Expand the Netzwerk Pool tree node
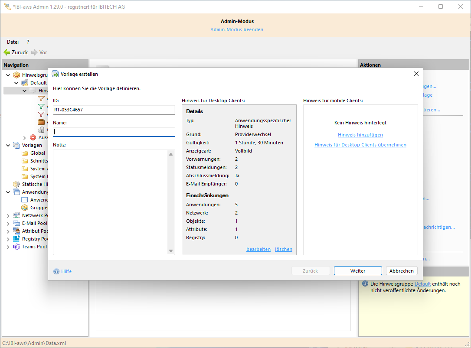 8,215
